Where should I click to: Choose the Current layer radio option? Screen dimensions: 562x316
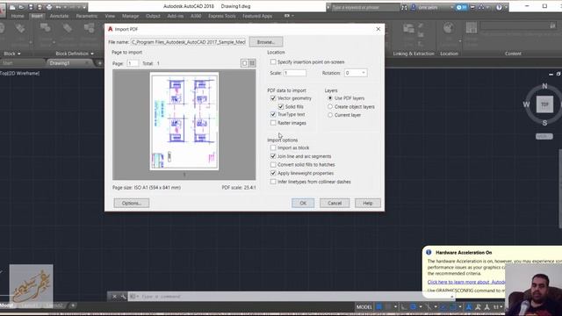click(330, 115)
